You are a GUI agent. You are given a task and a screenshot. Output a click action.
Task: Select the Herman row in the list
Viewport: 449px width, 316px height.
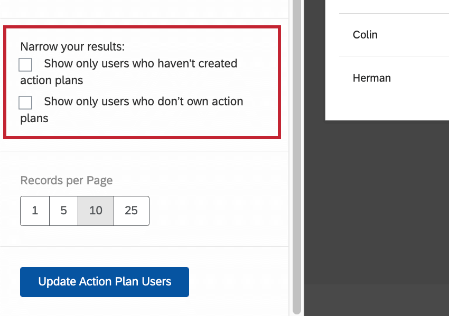pos(372,78)
